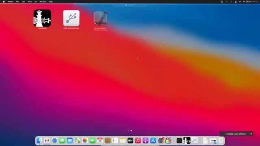Open System Preferences with badge in Dock
The width and height of the screenshot is (260, 146).
pyautogui.click(x=161, y=141)
